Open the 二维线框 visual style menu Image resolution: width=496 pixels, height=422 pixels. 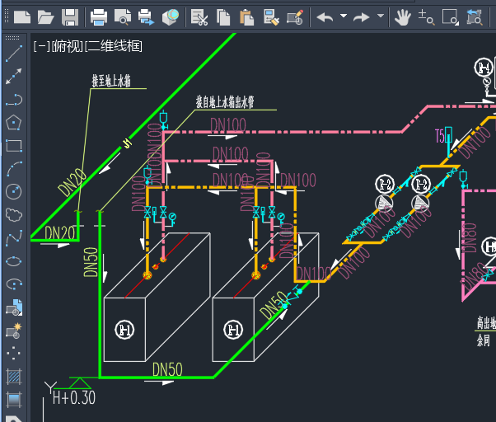tap(113, 46)
